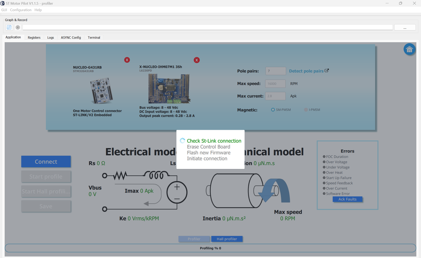
Task: Switch to the Terminal tab
Action: pos(94,38)
